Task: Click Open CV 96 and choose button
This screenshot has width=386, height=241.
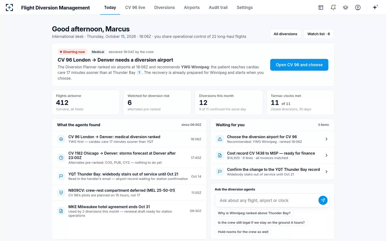Action: click(x=299, y=65)
